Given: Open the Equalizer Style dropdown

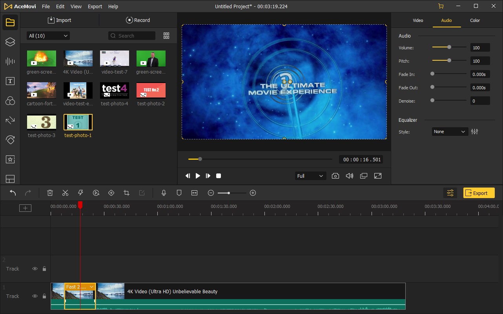Looking at the screenshot, I should (450, 132).
